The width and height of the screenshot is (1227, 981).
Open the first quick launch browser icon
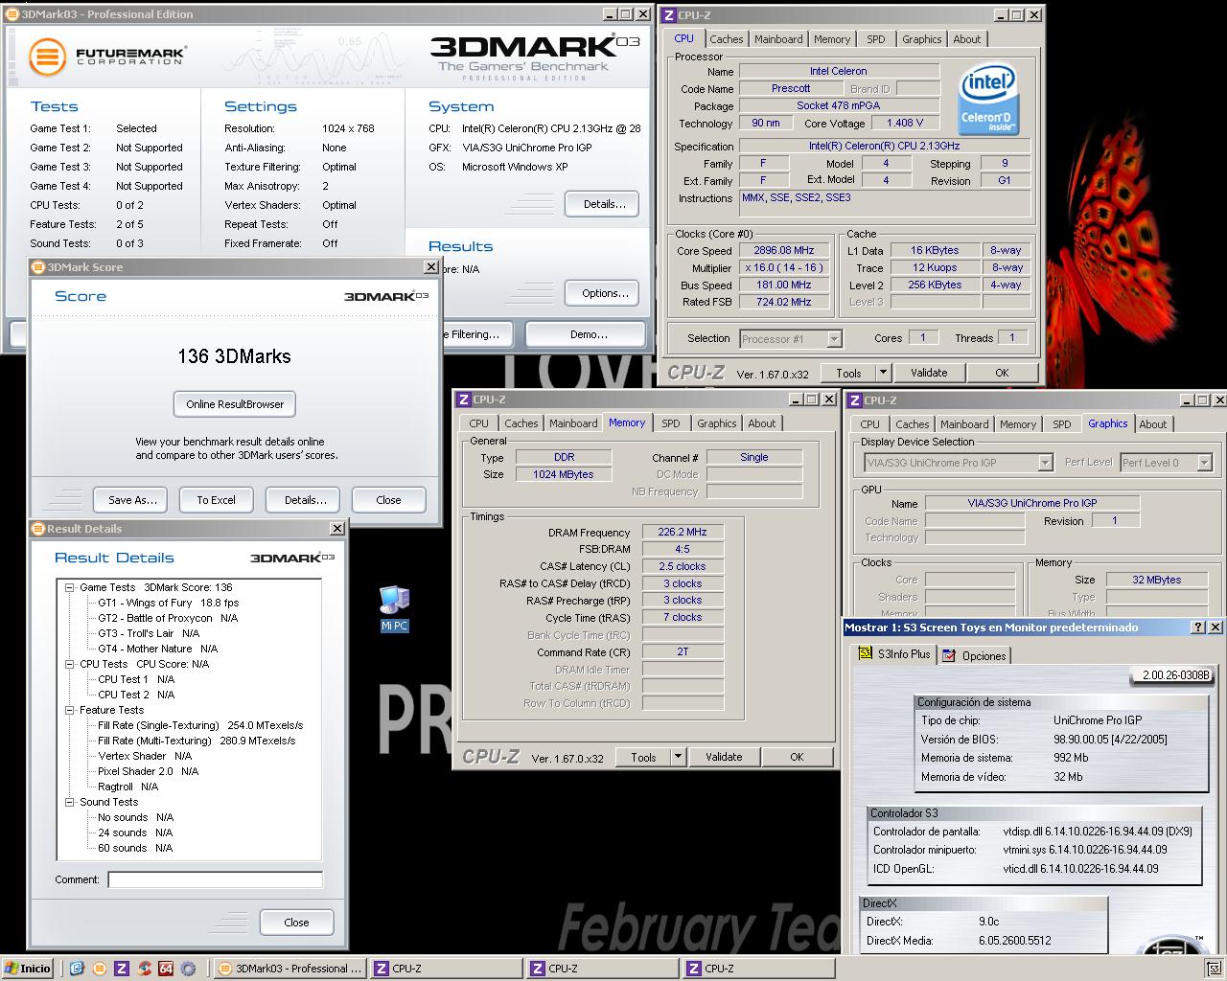pyautogui.click(x=77, y=969)
